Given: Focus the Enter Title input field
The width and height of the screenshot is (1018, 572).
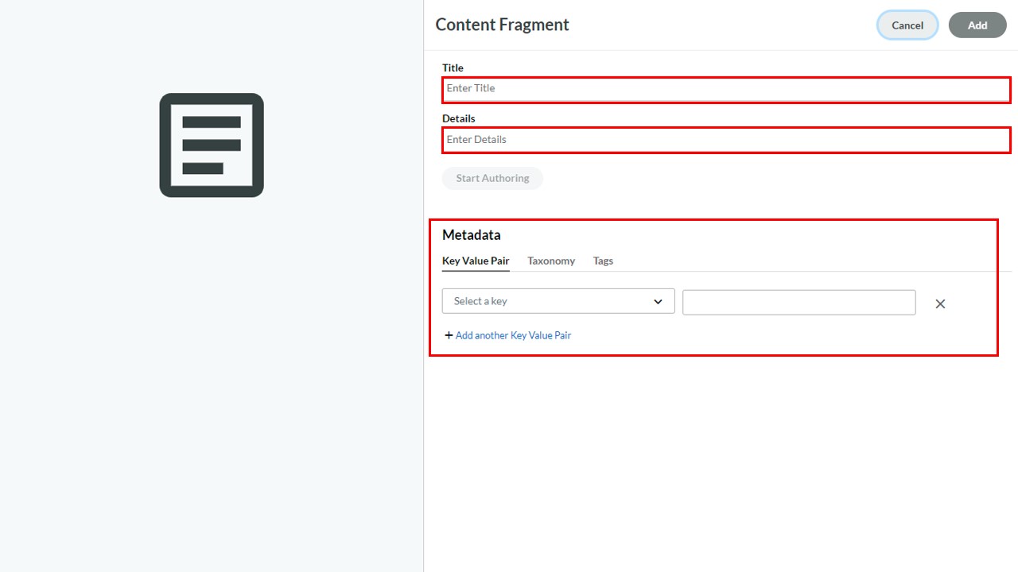Looking at the screenshot, I should (726, 89).
